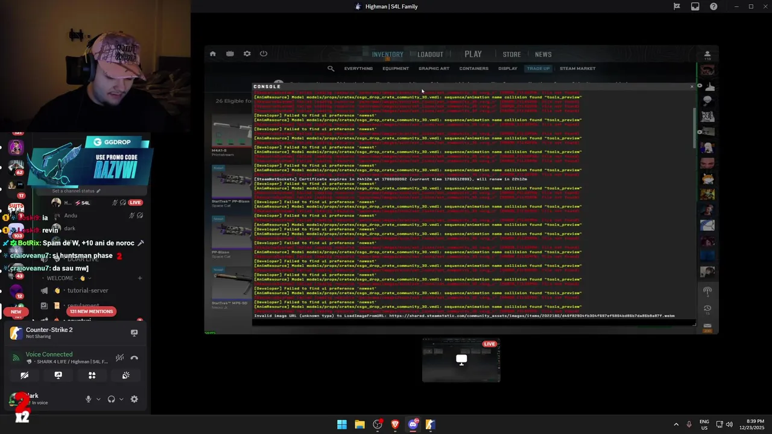Go to the CS2 Home icon
The image size is (772, 434).
(213, 54)
